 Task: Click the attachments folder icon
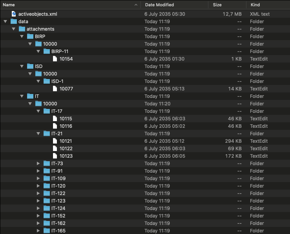pos(22,29)
